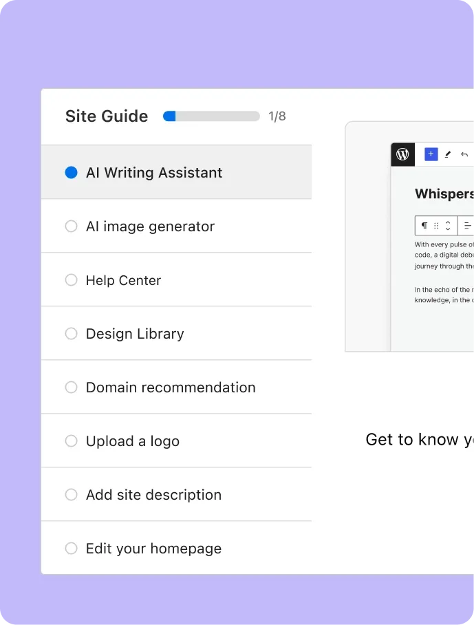Select the AI image generator radio button

[71, 226]
